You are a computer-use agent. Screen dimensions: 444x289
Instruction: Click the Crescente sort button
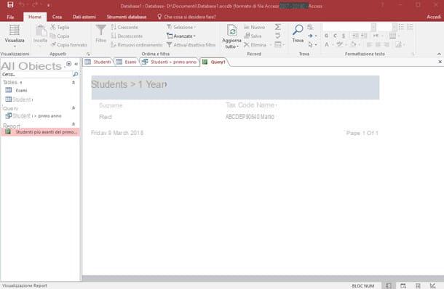(124, 27)
